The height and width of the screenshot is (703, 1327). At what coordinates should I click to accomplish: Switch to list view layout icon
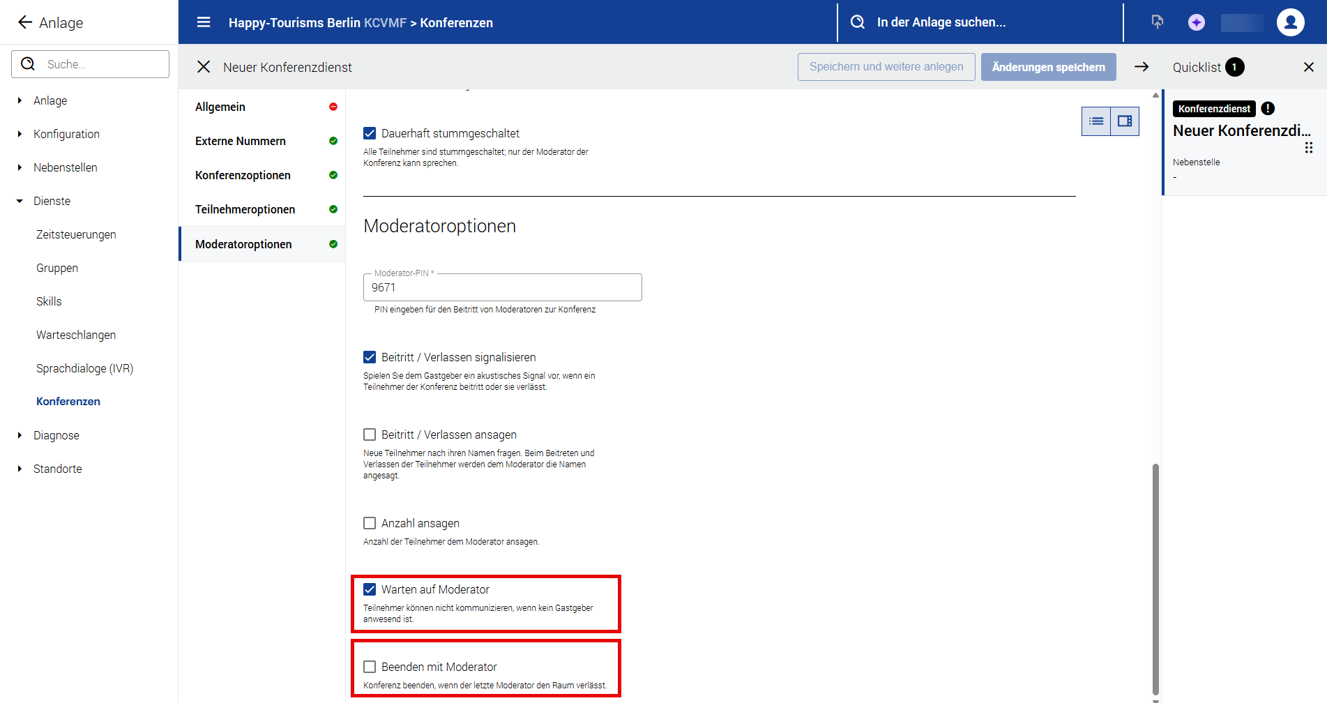point(1096,121)
